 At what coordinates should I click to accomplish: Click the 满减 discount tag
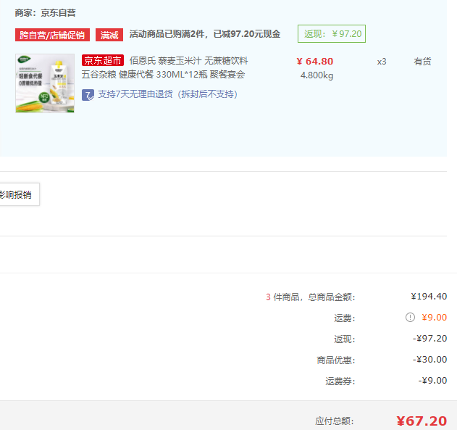coord(109,35)
